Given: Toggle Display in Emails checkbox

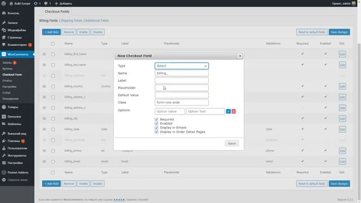Looking at the screenshot, I should point(157,127).
